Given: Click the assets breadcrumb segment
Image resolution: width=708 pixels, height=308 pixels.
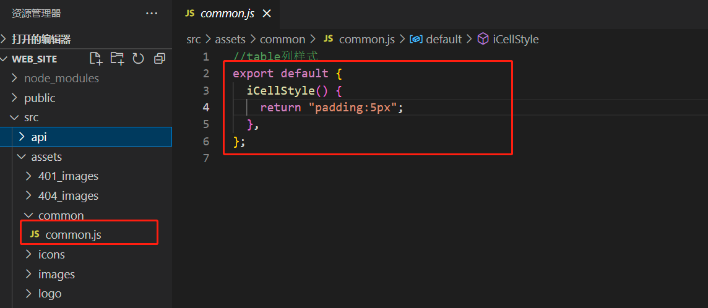Looking at the screenshot, I should (x=230, y=39).
